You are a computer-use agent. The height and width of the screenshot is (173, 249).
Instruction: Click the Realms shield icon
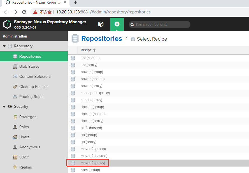pyautogui.click(x=15, y=167)
